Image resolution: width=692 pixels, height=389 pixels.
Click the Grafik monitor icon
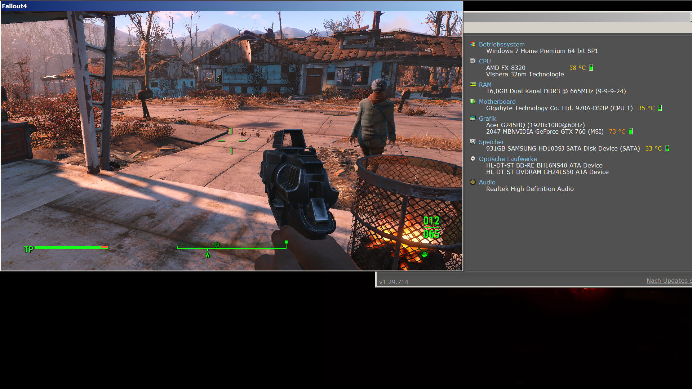pyautogui.click(x=473, y=118)
